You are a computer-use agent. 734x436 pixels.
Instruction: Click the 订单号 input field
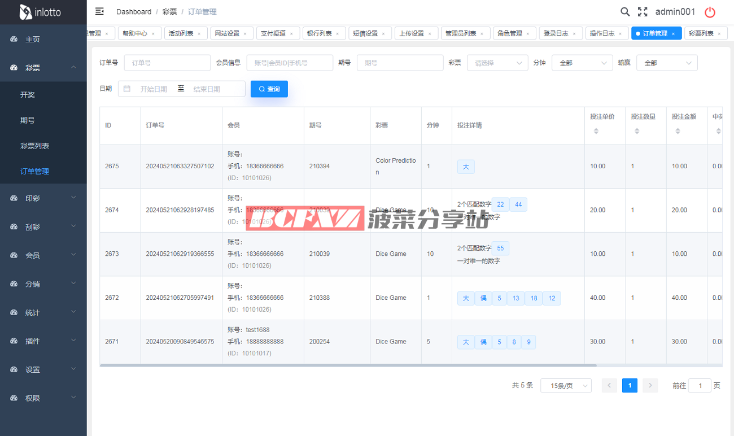tap(167, 63)
